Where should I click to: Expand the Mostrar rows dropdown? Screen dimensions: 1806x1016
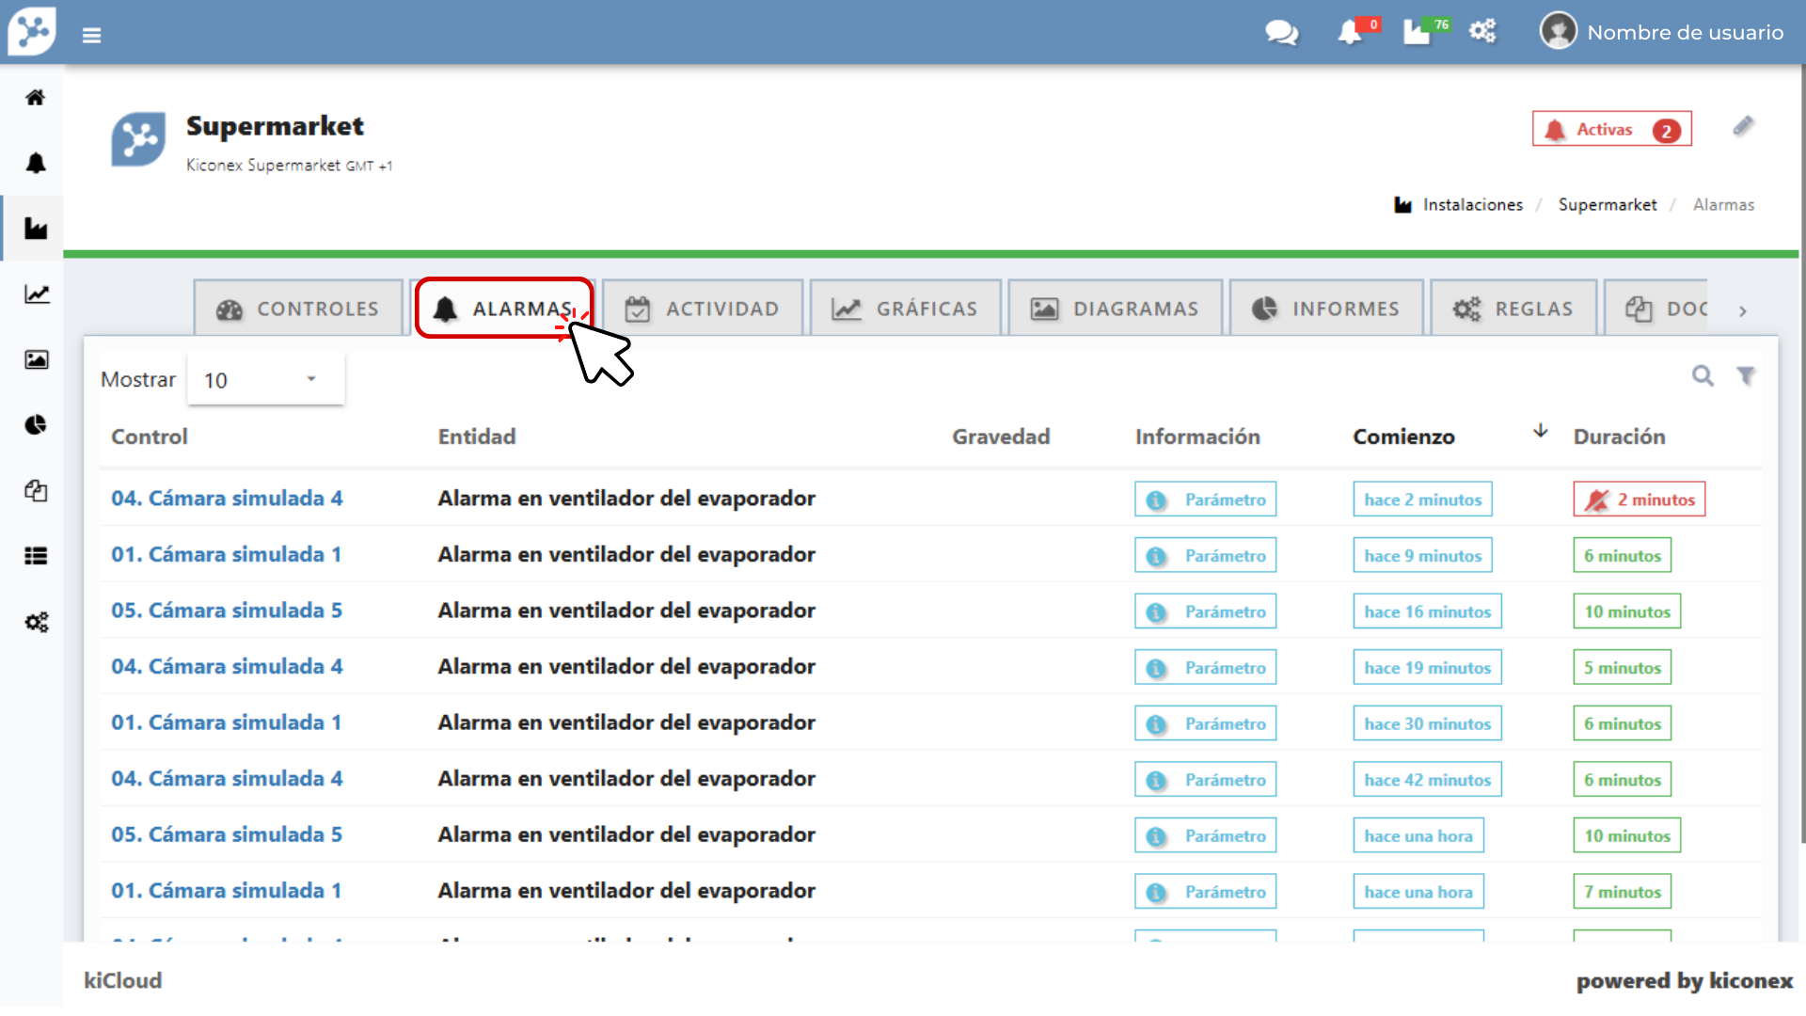click(x=265, y=380)
